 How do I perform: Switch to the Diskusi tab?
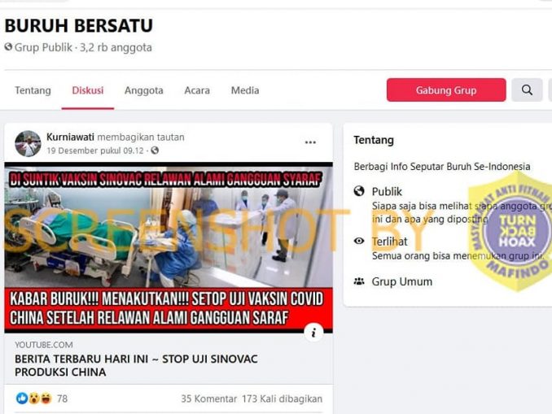pos(88,90)
